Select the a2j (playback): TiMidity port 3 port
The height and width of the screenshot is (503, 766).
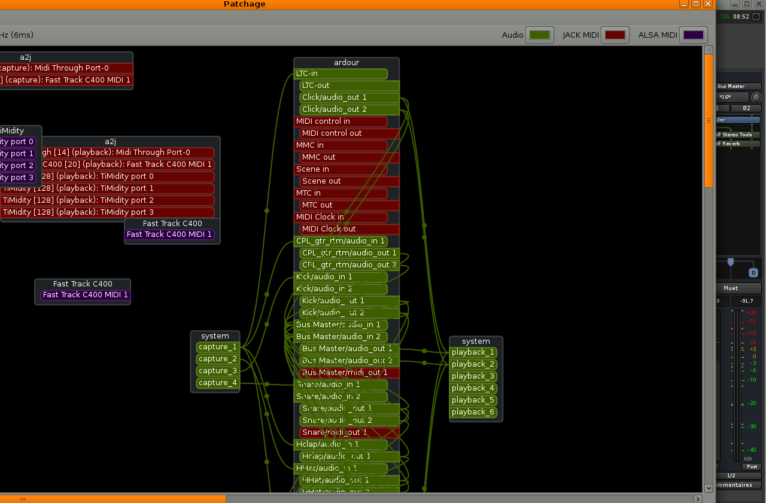pyautogui.click(x=107, y=212)
